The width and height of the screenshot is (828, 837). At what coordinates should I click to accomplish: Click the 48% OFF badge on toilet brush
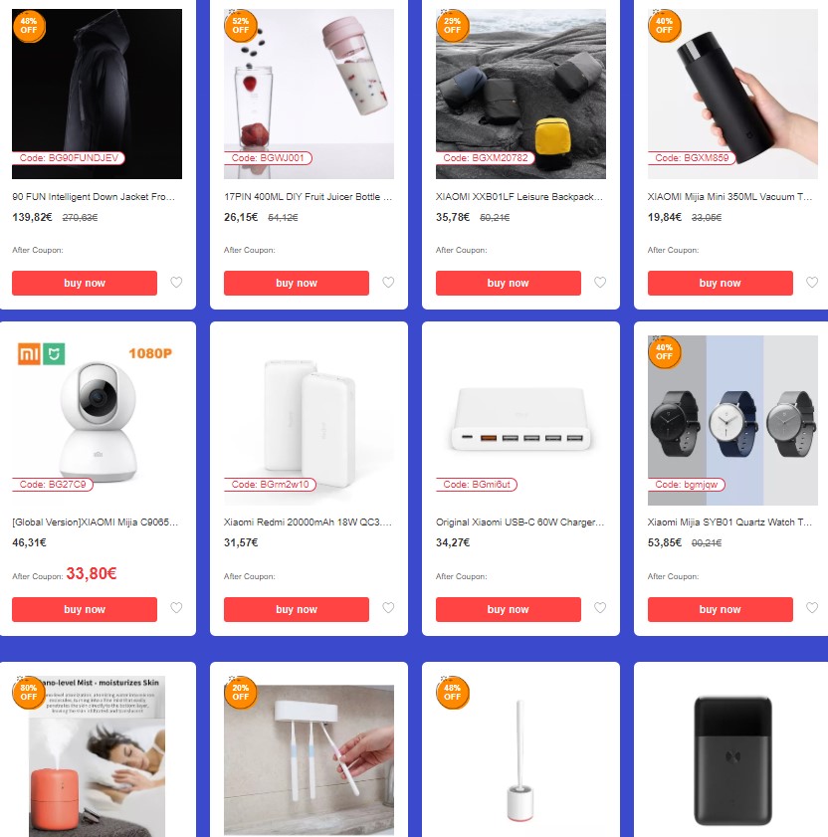(453, 693)
